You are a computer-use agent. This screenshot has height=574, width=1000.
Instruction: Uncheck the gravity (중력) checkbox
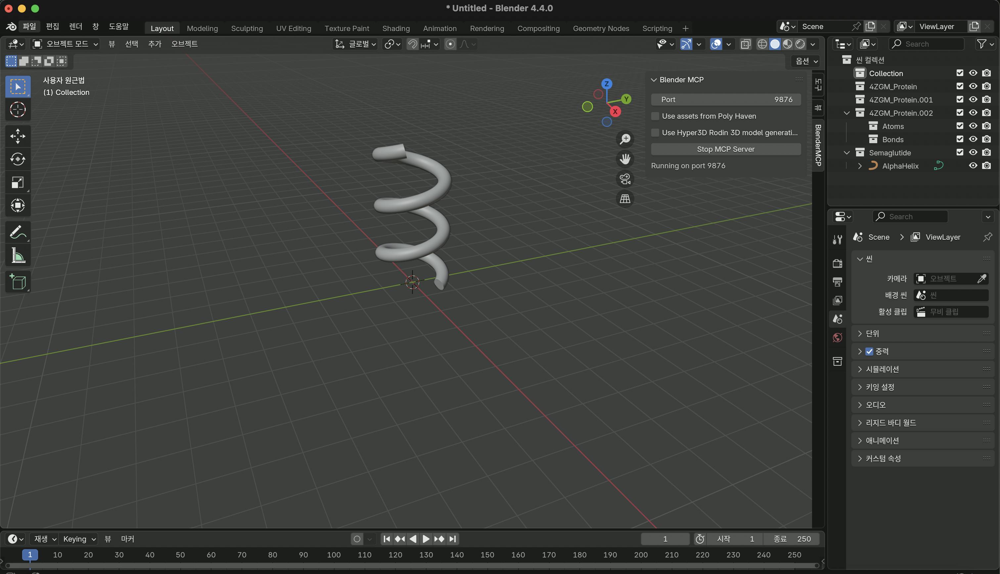pos(869,351)
